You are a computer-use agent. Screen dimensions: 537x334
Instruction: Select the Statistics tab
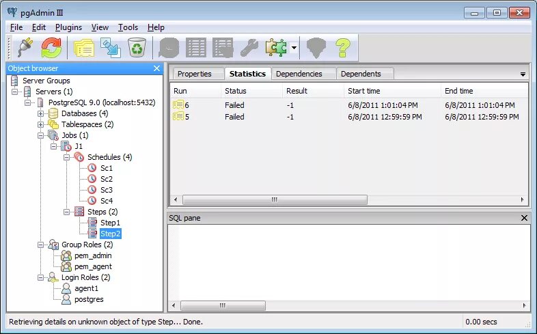[x=247, y=74]
